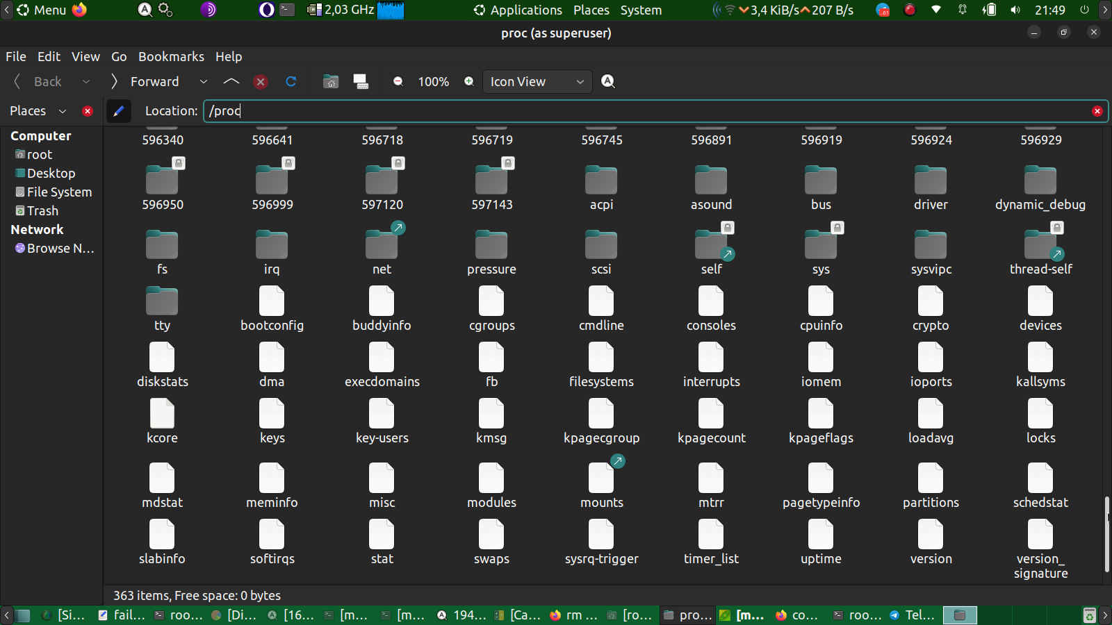Toggle the pencil location edit button
The width and height of the screenshot is (1112, 625).
click(x=119, y=111)
